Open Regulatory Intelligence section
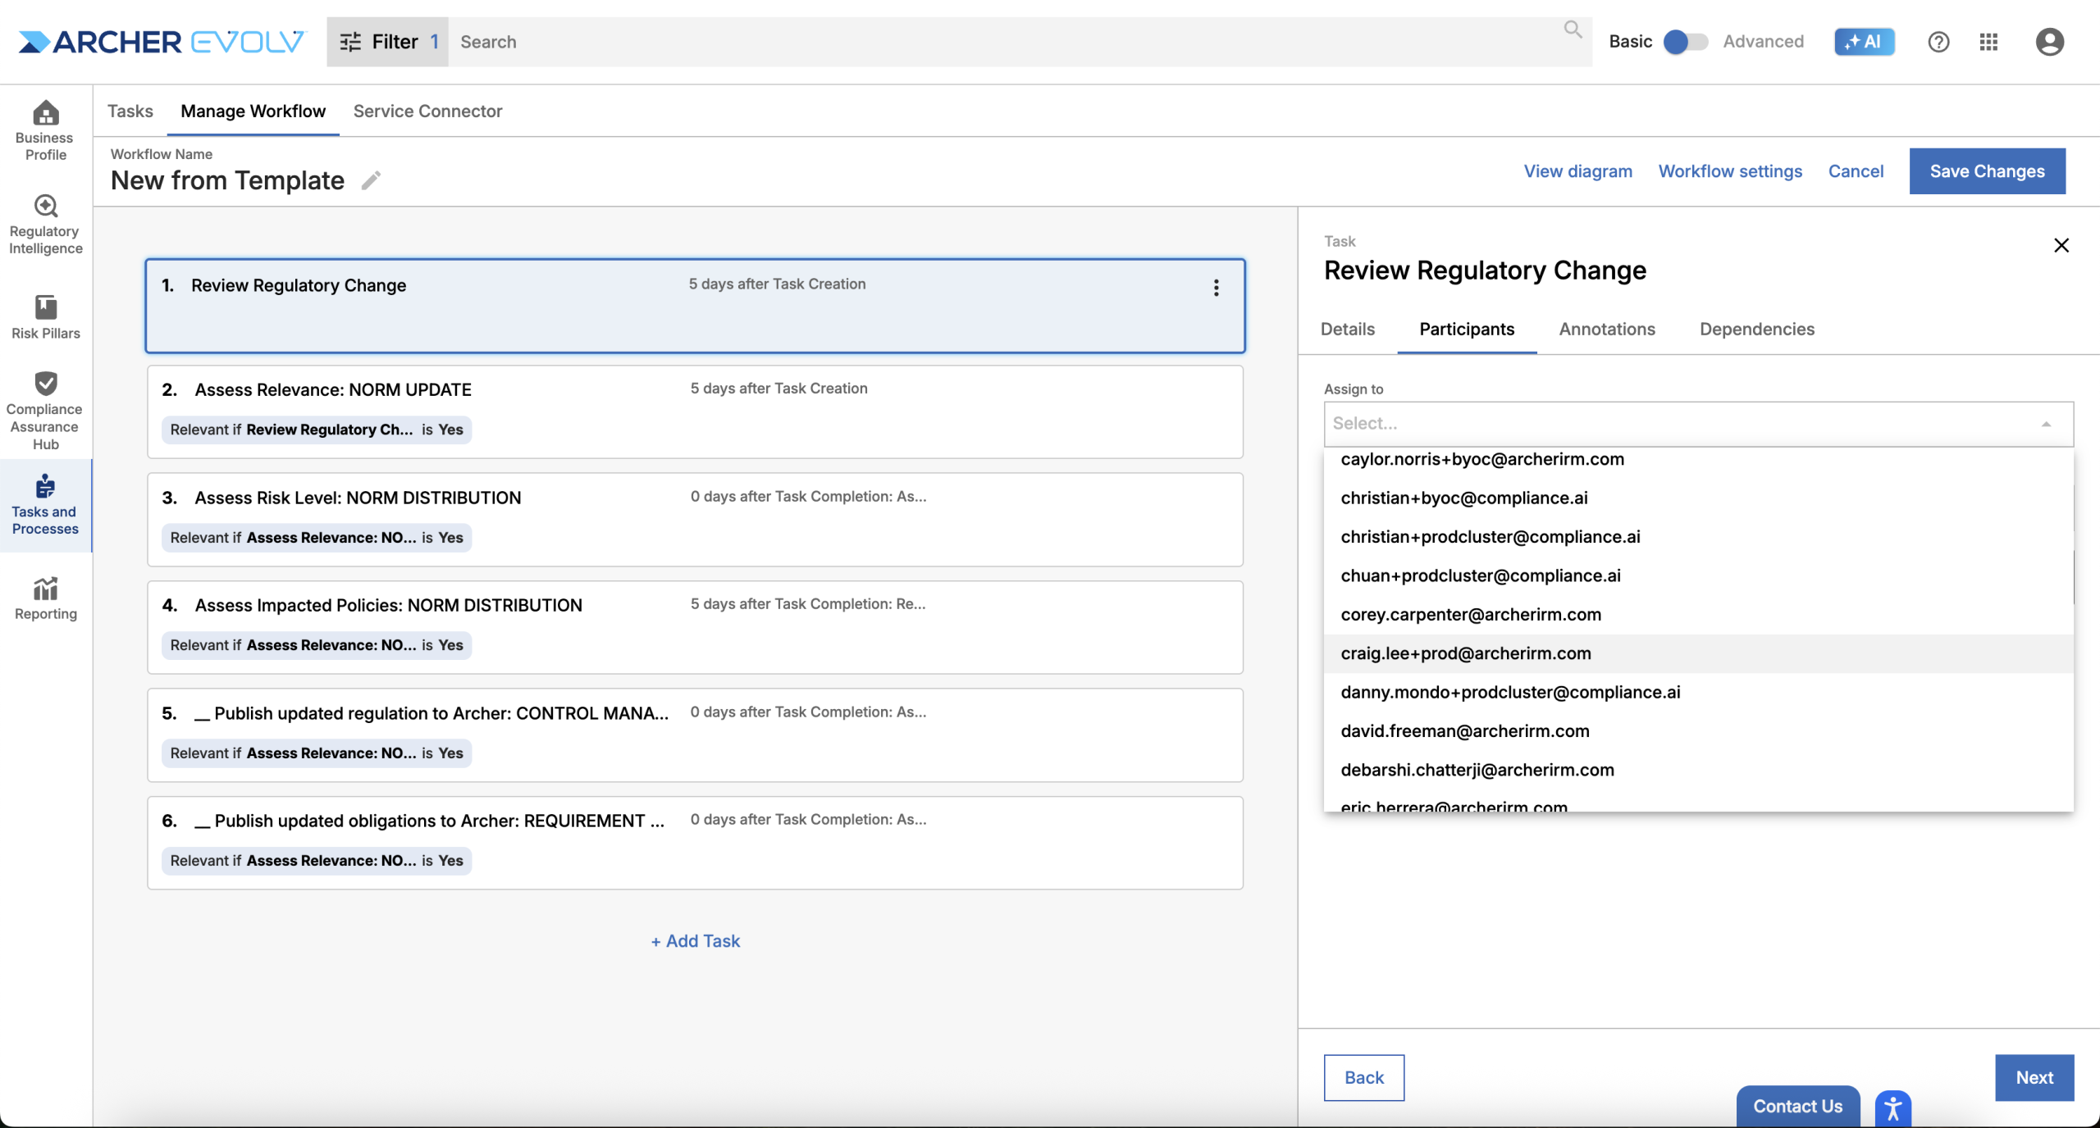Screen dimensions: 2100x1128 tap(45, 225)
